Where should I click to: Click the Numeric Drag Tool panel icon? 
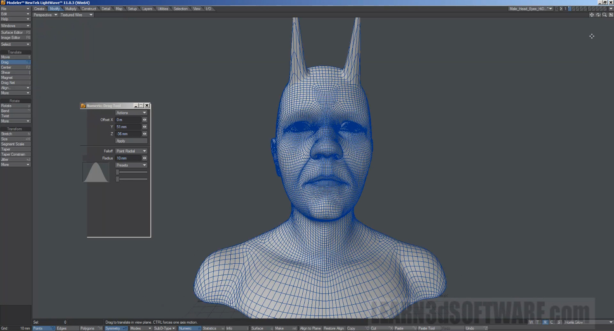[83, 106]
